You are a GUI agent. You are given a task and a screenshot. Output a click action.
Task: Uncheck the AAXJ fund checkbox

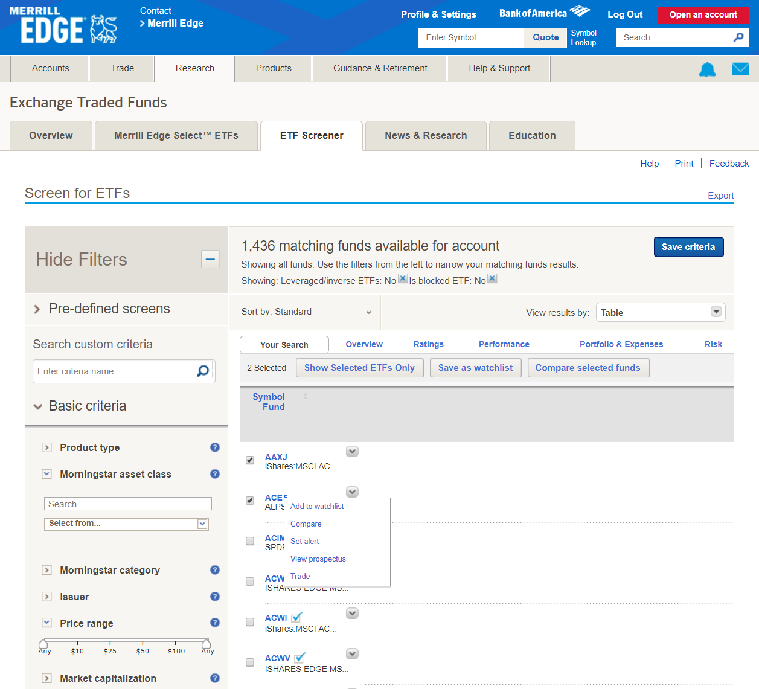click(250, 460)
